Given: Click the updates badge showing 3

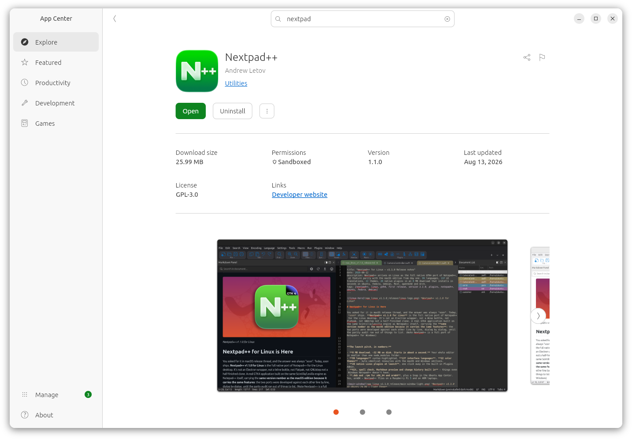Looking at the screenshot, I should coord(88,394).
